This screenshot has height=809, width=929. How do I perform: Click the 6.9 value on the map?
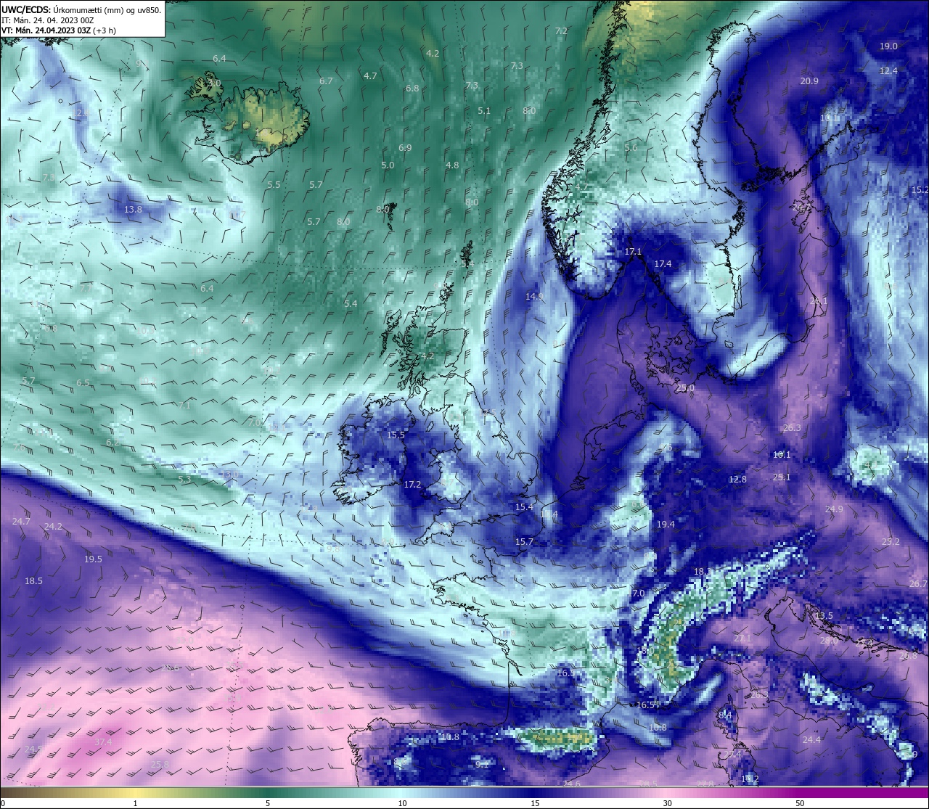[x=405, y=148]
